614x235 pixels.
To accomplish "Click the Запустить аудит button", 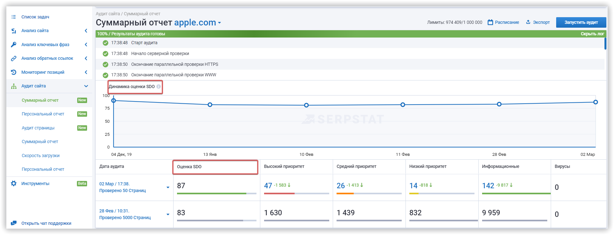I will click(x=581, y=22).
